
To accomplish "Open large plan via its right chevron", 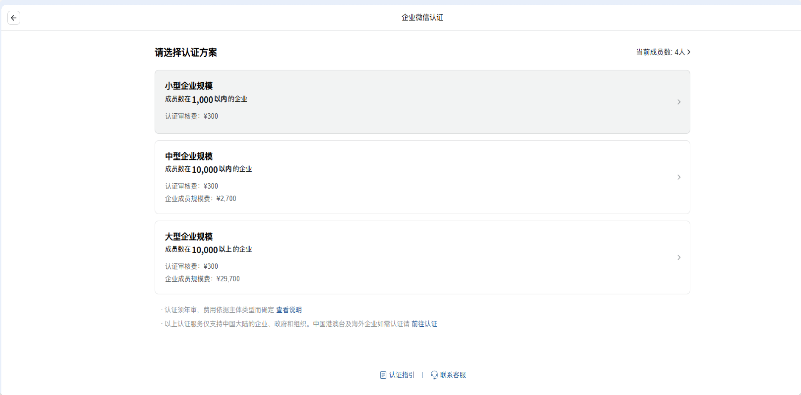I will coord(679,258).
